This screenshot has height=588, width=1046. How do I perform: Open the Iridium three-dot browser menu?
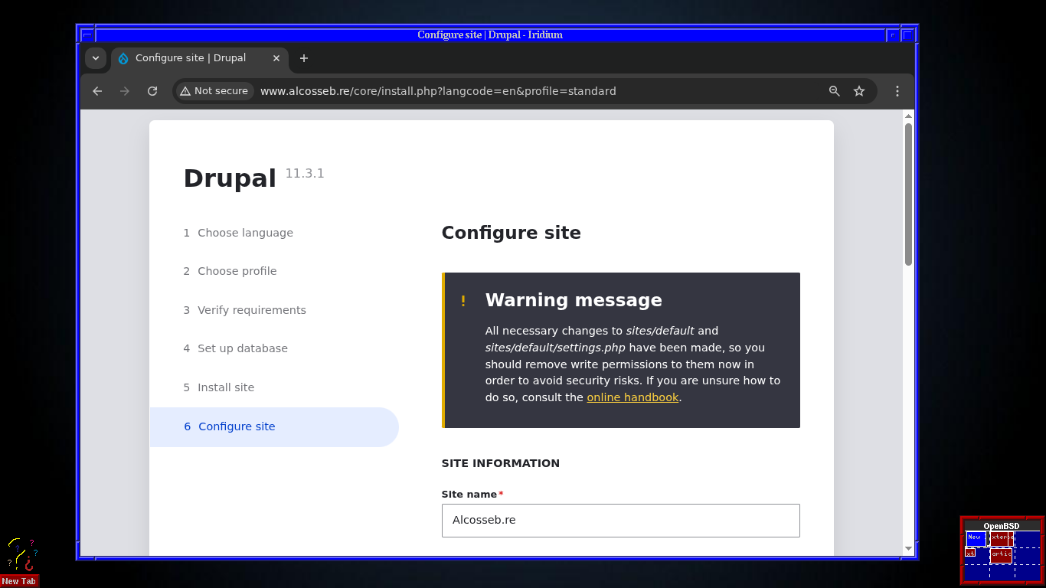pyautogui.click(x=897, y=90)
